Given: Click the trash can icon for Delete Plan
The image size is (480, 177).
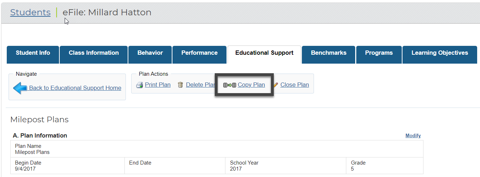Looking at the screenshot, I should [180, 85].
